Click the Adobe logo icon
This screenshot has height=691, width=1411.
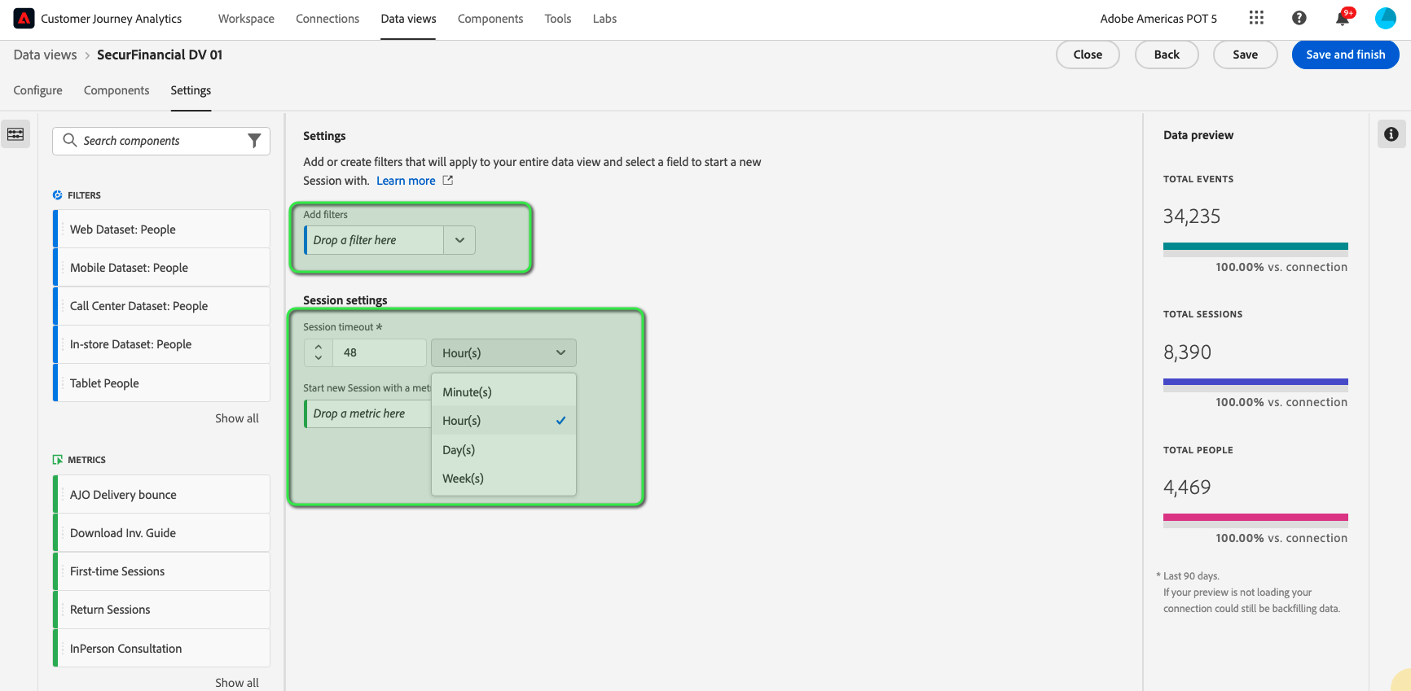point(24,18)
